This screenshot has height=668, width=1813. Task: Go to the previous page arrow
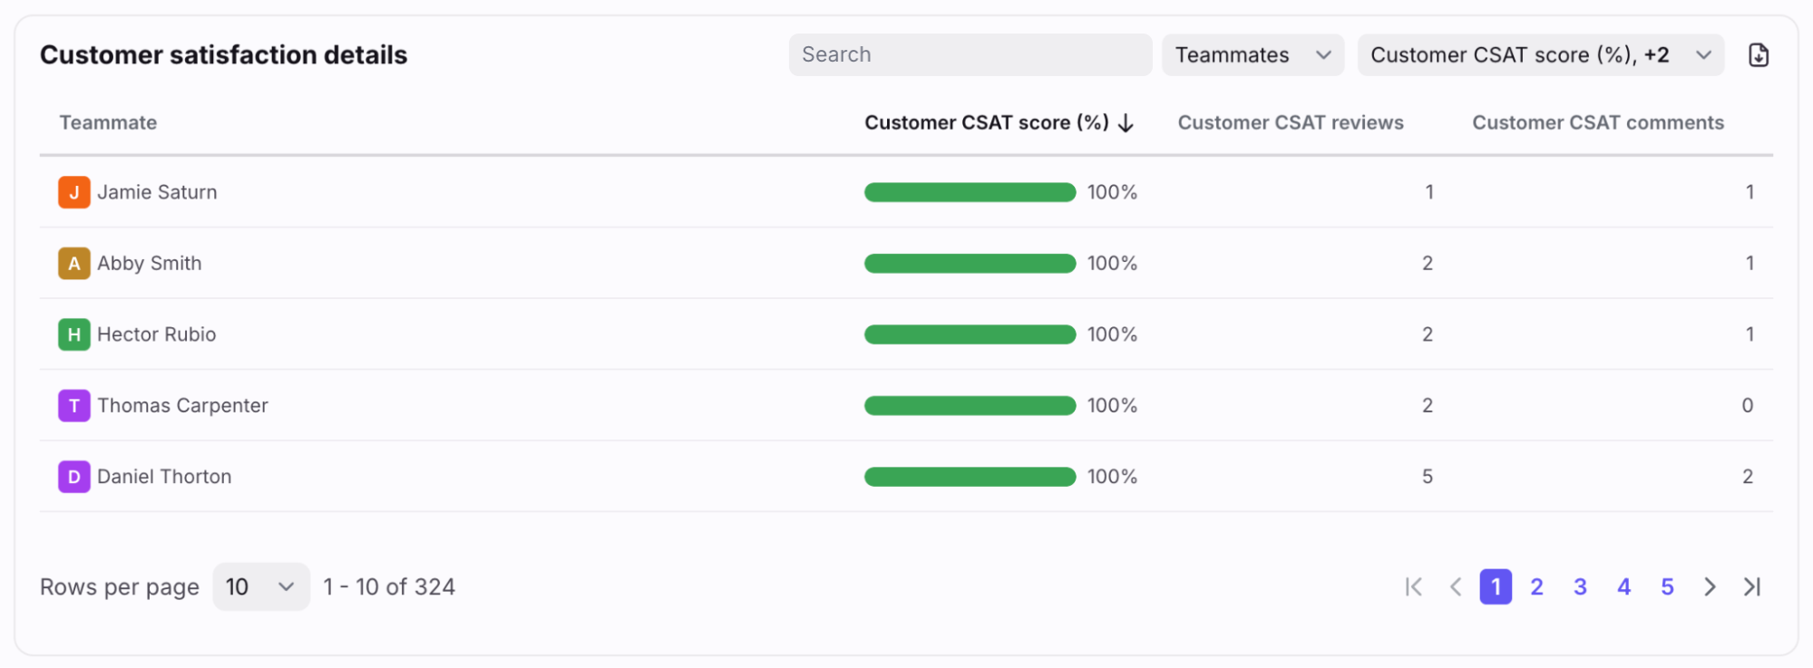click(1456, 587)
